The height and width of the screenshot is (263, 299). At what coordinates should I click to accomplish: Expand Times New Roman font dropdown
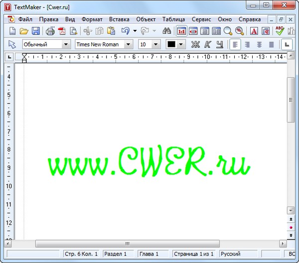(129, 44)
